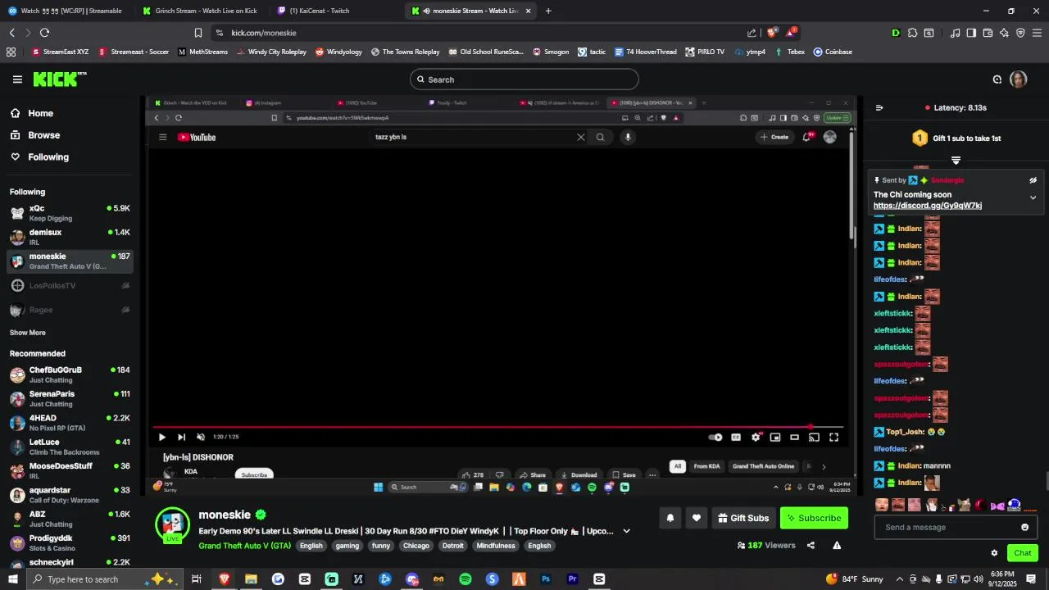Open the Coinbase bookmark
The image size is (1049, 590).
coord(833,52)
